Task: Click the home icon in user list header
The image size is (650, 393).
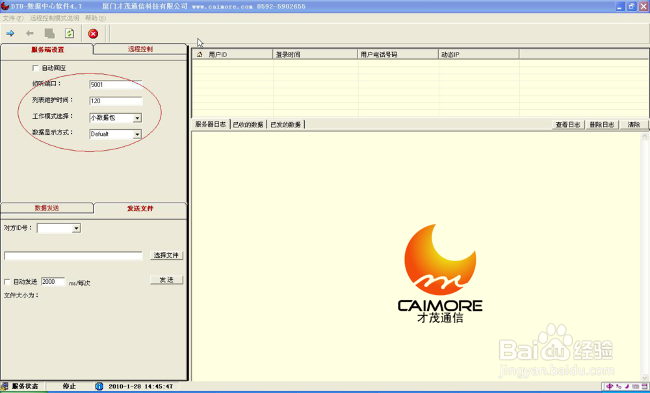Action: tap(200, 55)
